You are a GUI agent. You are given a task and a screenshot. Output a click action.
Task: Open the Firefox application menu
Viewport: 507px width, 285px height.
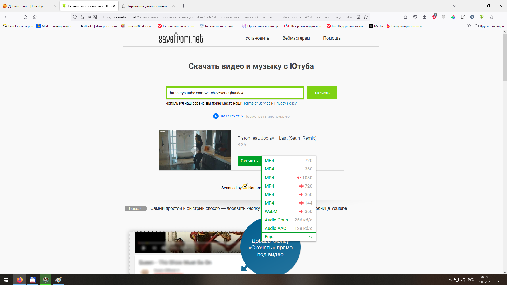tap(501, 17)
